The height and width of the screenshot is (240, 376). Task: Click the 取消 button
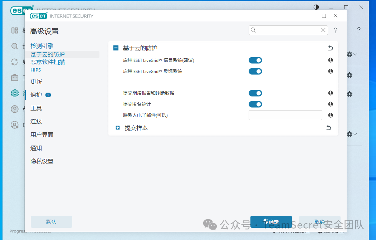pos(319,222)
